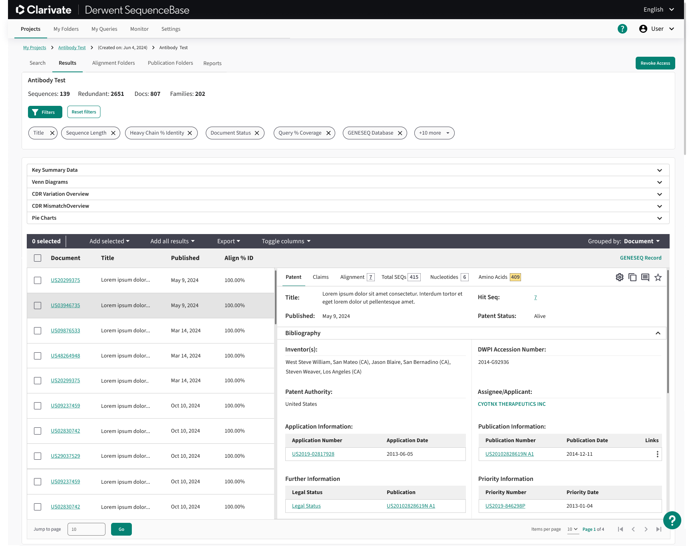Open links menu for US20102828619N A1
The height and width of the screenshot is (546, 692).
657,454
